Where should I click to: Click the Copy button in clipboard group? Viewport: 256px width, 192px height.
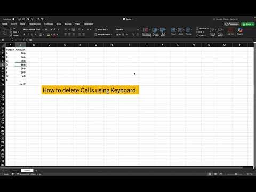pyautogui.click(x=14, y=32)
